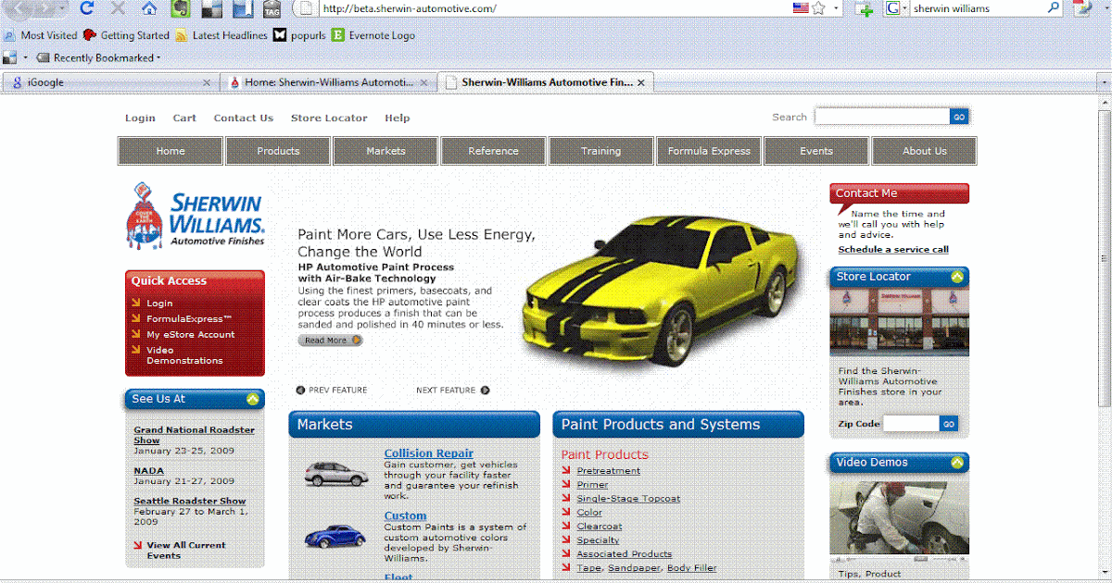Open the Markets navigation menu
The width and height of the screenshot is (1112, 583).
tap(385, 151)
